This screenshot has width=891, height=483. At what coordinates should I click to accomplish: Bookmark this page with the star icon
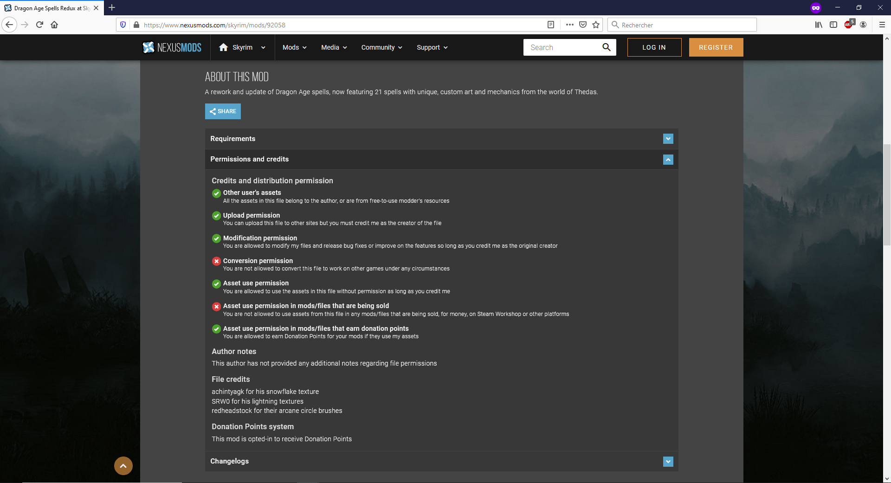596,25
